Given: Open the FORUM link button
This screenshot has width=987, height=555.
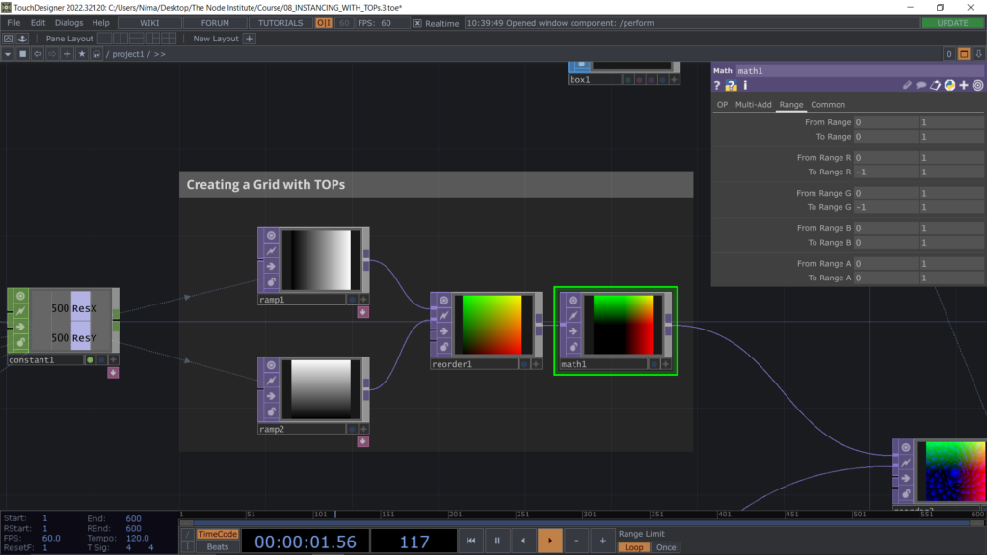Looking at the screenshot, I should (215, 23).
